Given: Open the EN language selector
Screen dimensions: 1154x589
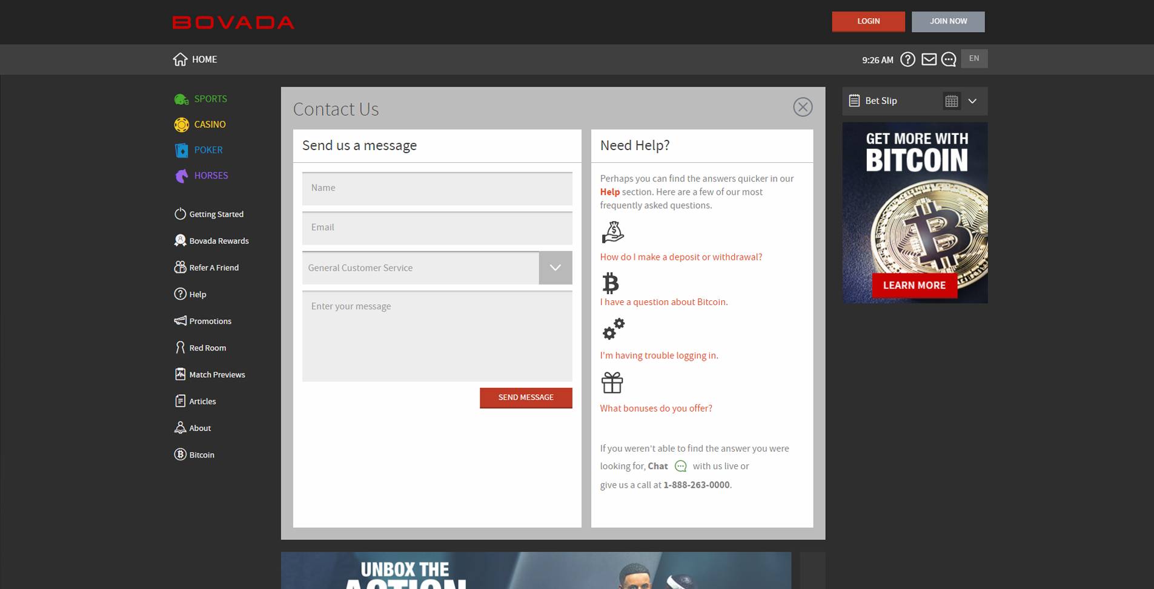Looking at the screenshot, I should (x=974, y=59).
